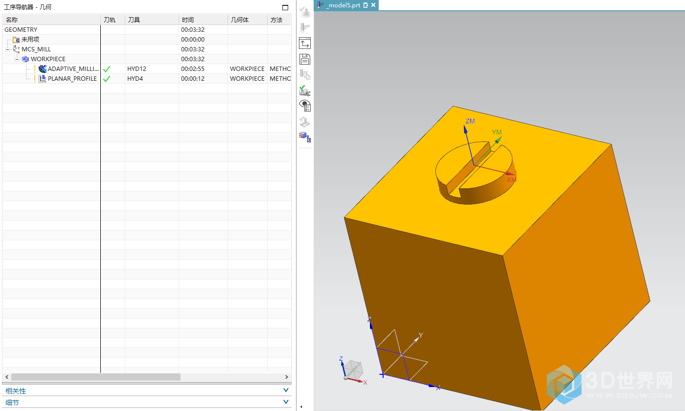This screenshot has height=411, width=685.
Task: Select the MCS_MILL tree item
Action: 36,49
